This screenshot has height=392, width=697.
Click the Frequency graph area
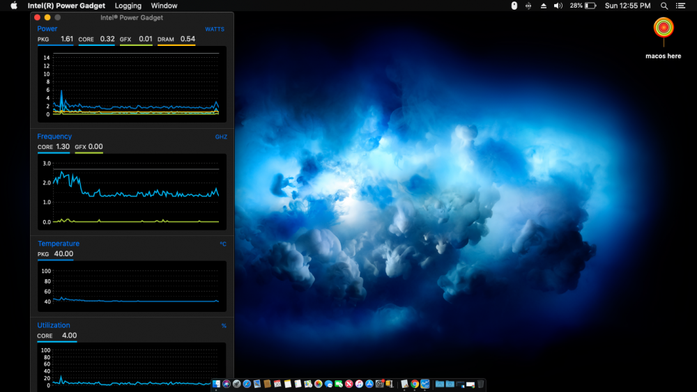pyautogui.click(x=132, y=191)
